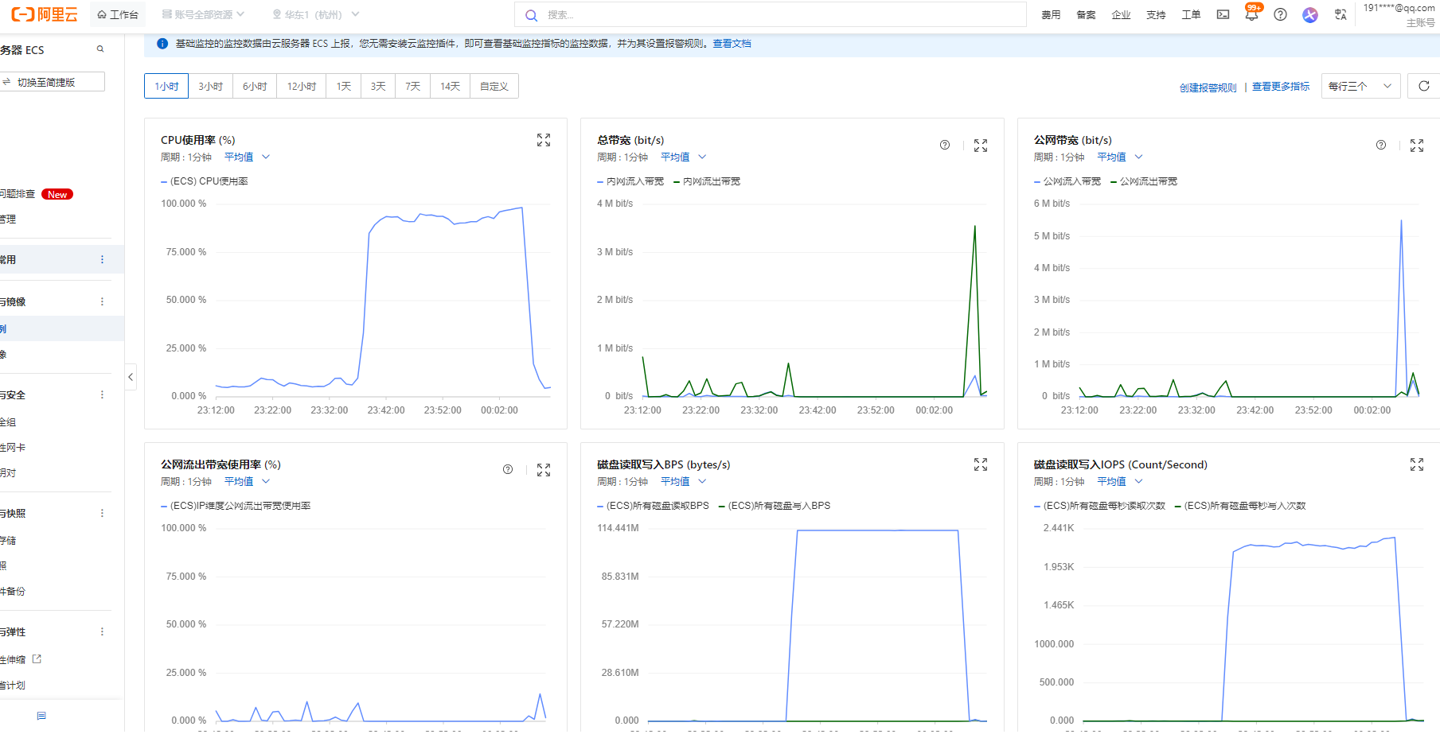Open the three-dot menu beside 弹性
The width and height of the screenshot is (1440, 738).
coord(102,631)
